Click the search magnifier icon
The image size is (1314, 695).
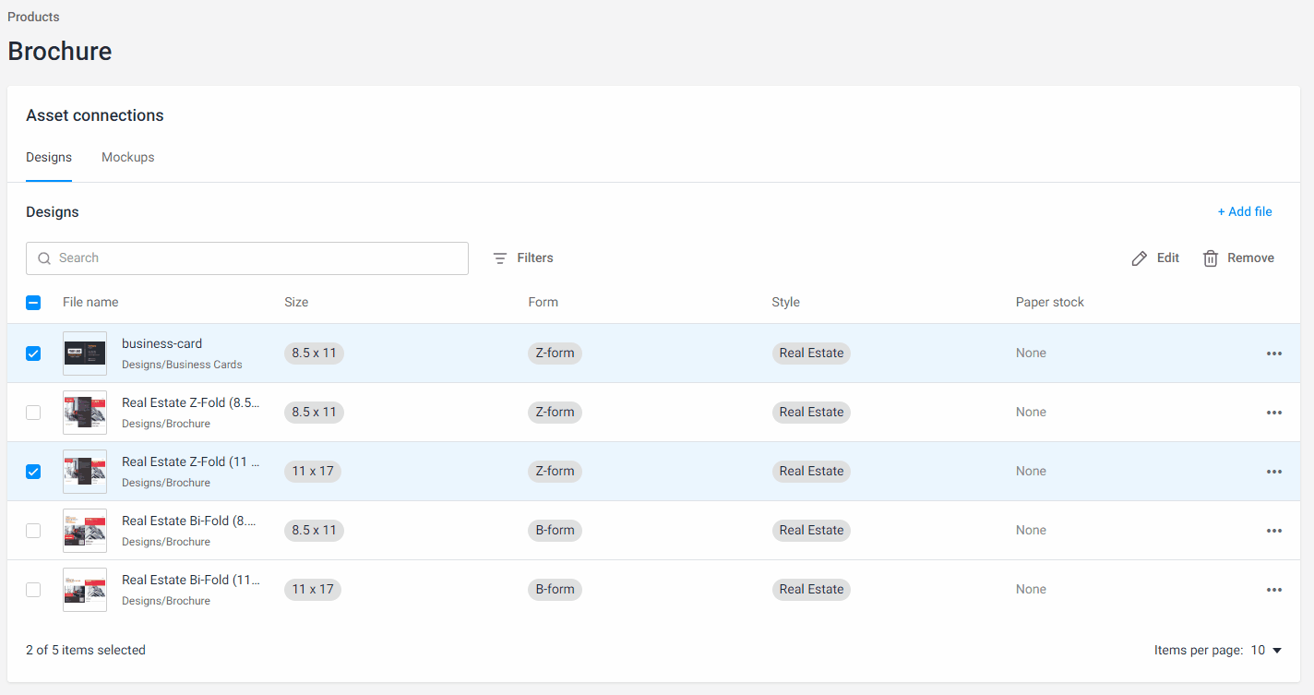(44, 258)
